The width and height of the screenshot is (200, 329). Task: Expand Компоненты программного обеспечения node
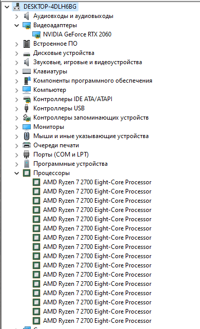[17, 81]
